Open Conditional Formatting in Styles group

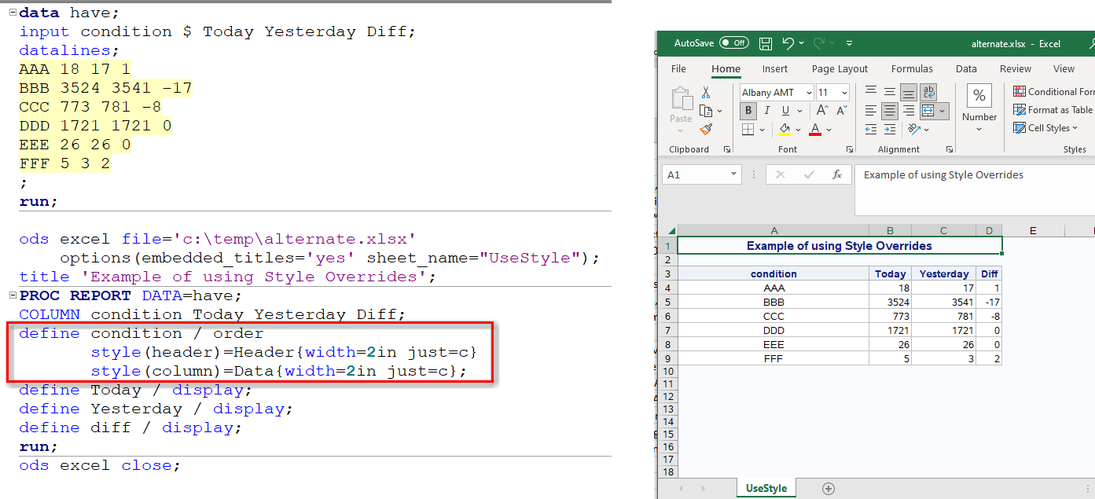click(1053, 92)
